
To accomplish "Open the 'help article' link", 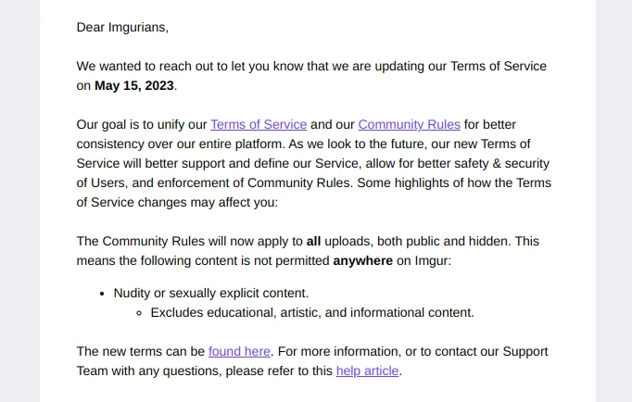I will point(367,371).
